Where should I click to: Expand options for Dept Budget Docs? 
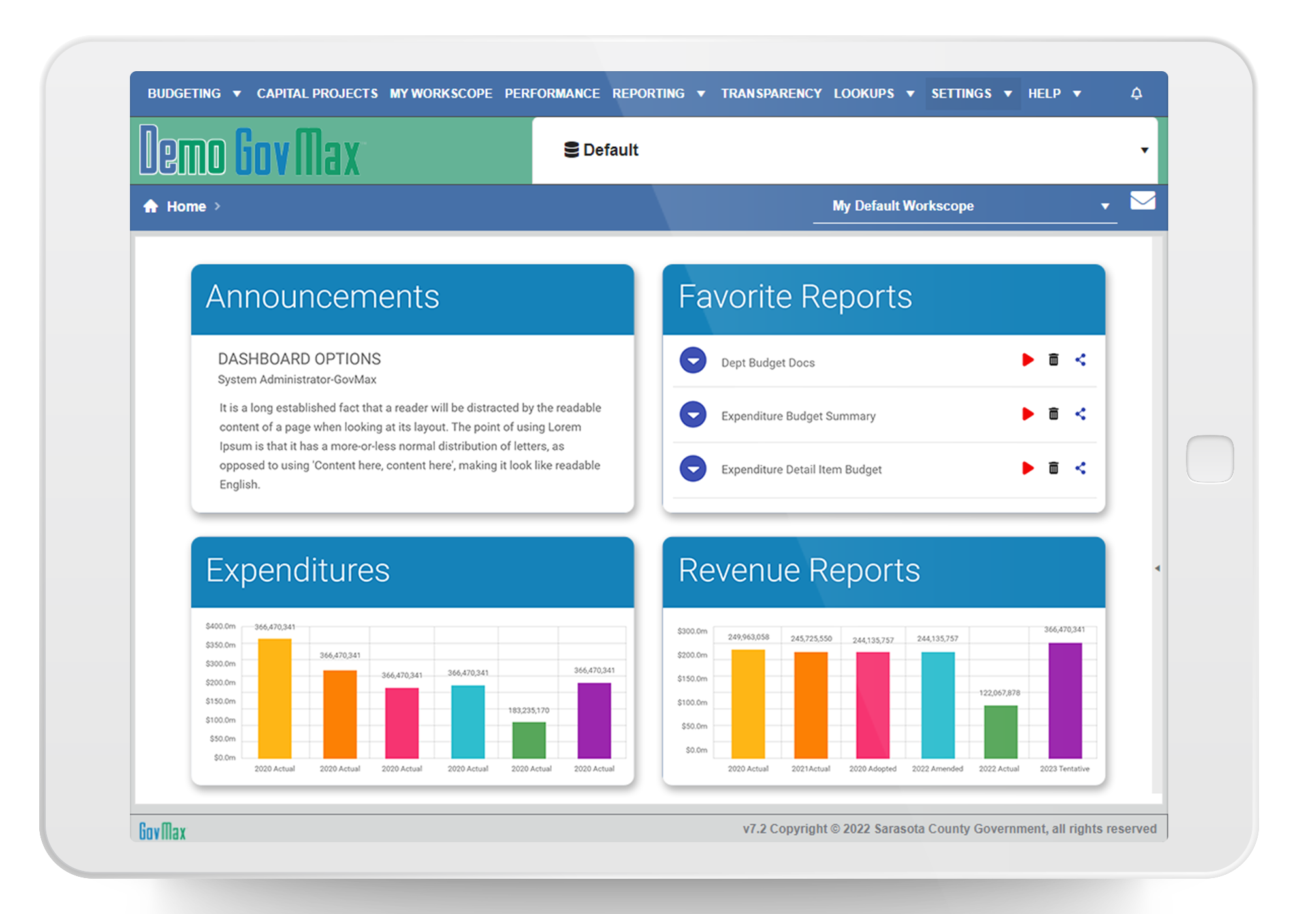[x=692, y=360]
